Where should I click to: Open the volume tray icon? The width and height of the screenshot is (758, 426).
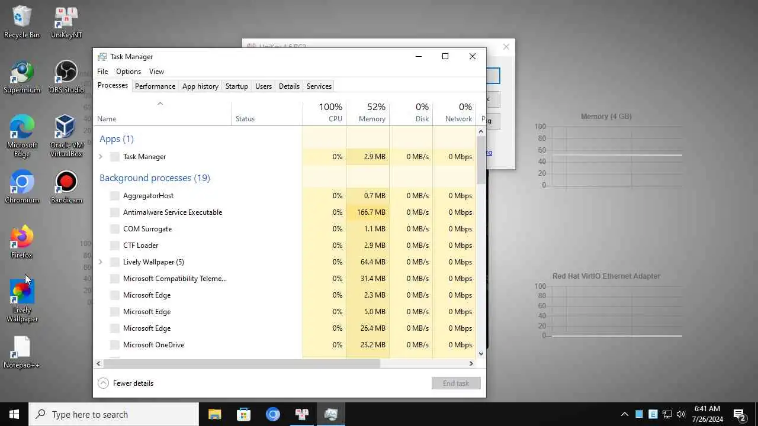point(681,414)
